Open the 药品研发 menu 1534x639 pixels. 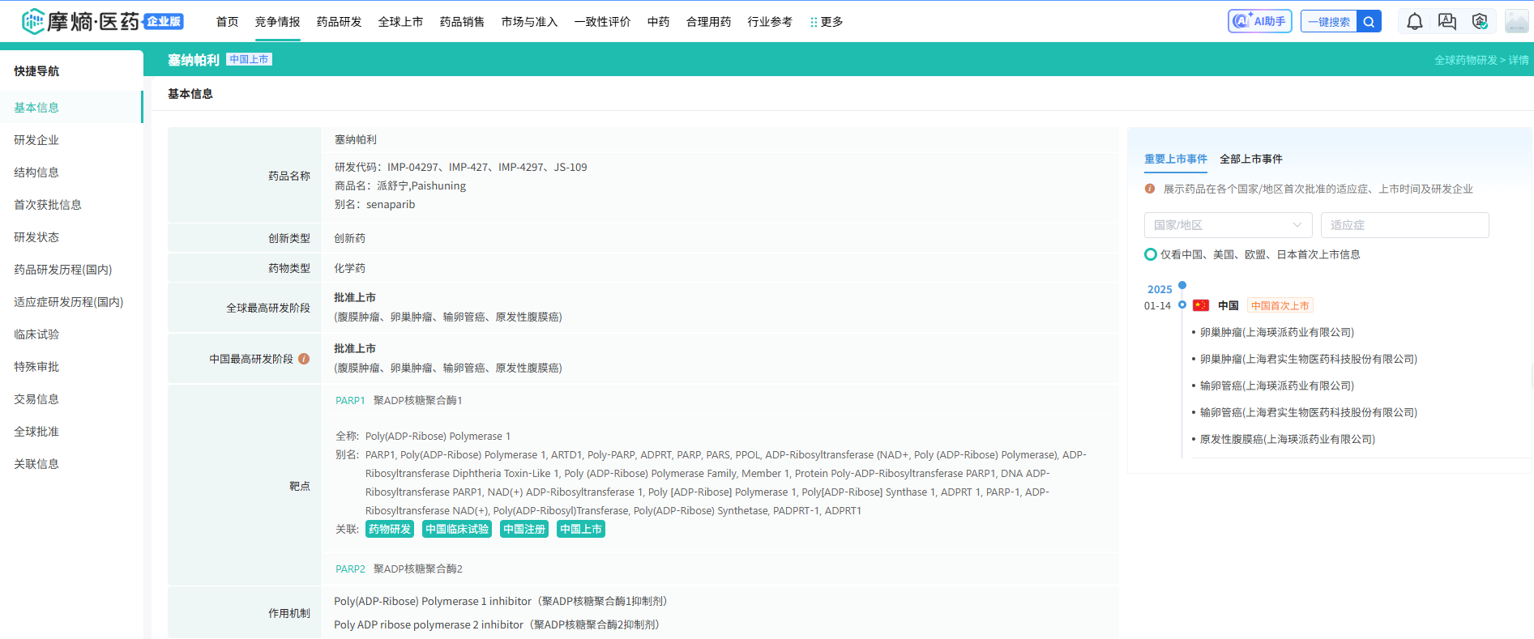tap(340, 22)
